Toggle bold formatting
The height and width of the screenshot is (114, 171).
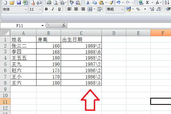(x=46, y=9)
